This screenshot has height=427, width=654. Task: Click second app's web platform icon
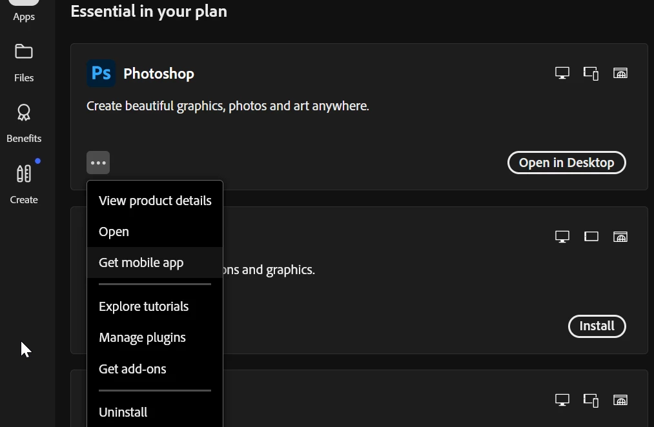(620, 237)
